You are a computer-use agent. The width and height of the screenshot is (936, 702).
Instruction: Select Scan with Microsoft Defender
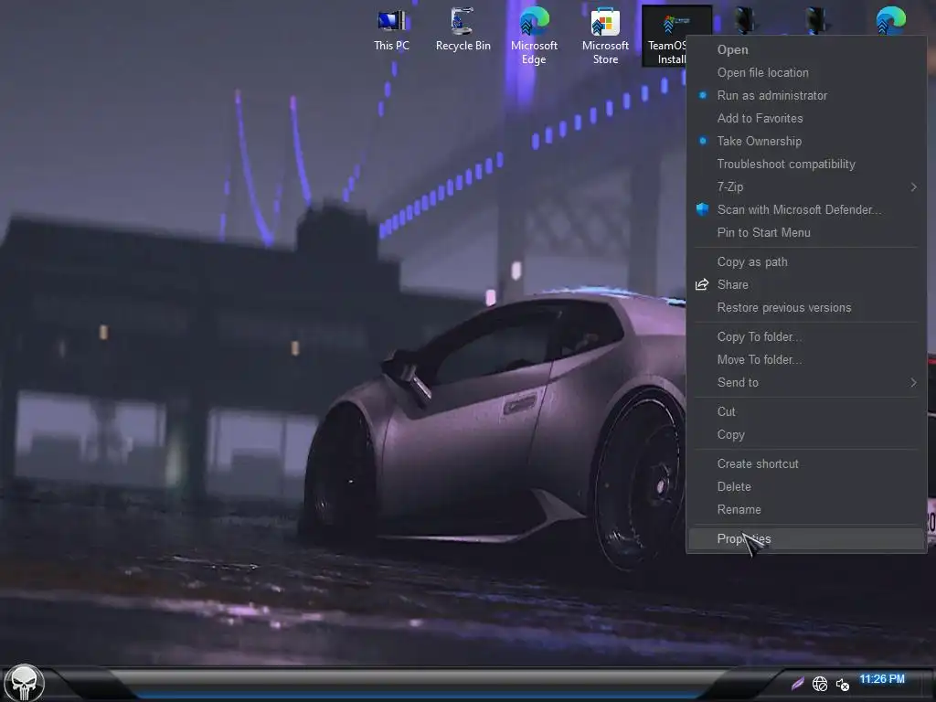[806, 209]
